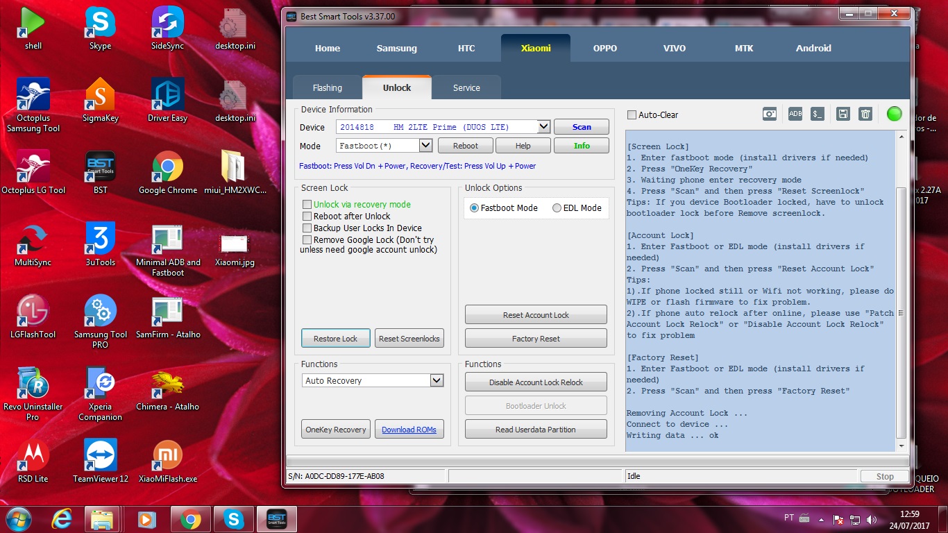
Task: Open the OPPO tab
Action: pyautogui.click(x=605, y=49)
